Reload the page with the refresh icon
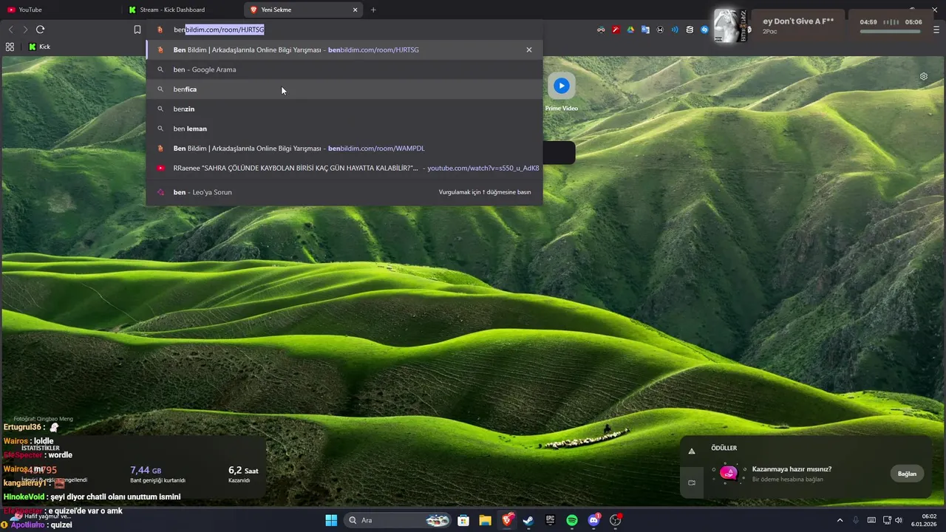946x532 pixels. pyautogui.click(x=40, y=30)
